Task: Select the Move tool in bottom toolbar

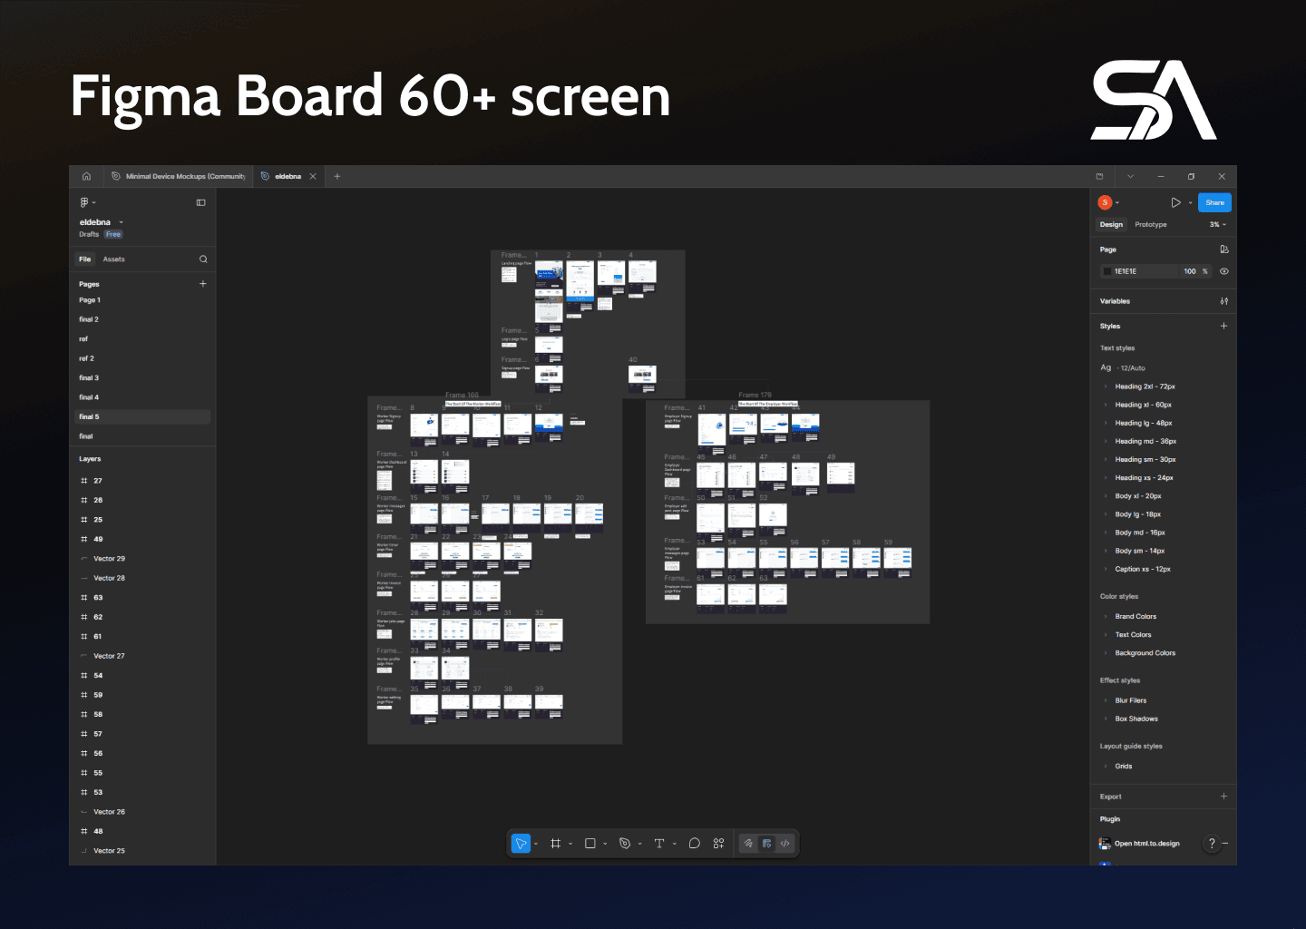Action: (x=521, y=844)
